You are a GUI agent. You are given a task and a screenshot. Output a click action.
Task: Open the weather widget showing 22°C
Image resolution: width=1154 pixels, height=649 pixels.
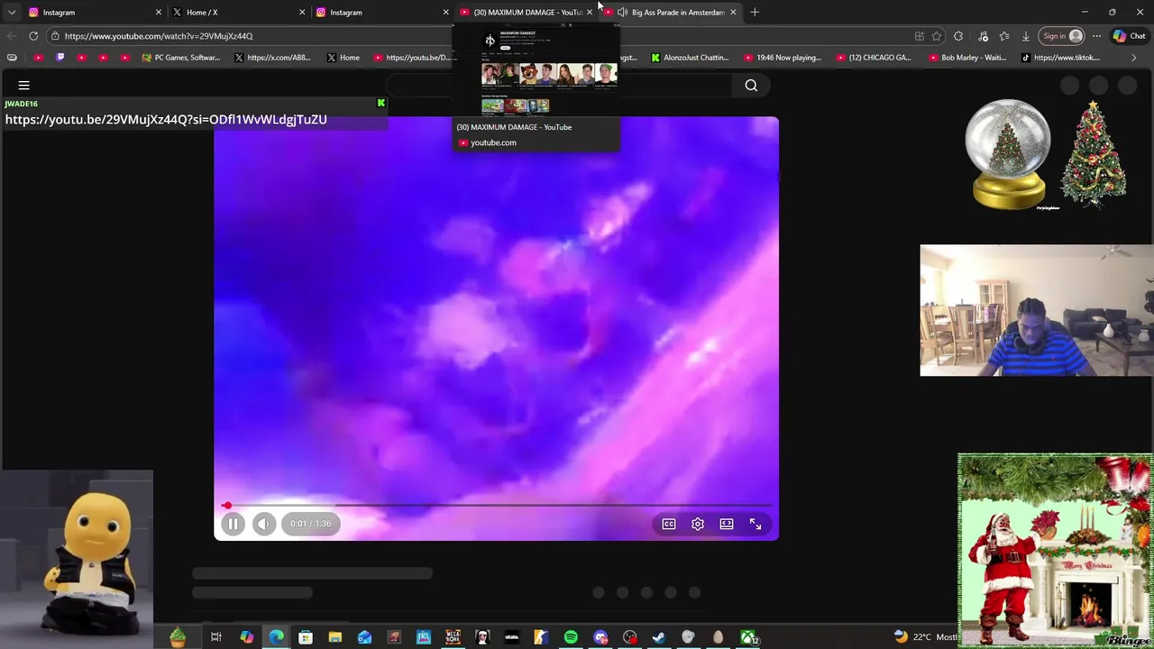[925, 637]
